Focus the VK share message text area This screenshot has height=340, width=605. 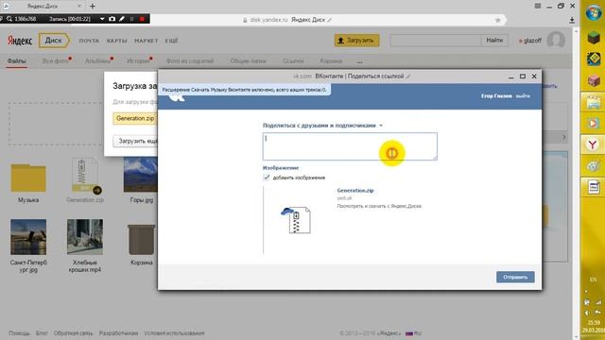tap(350, 146)
